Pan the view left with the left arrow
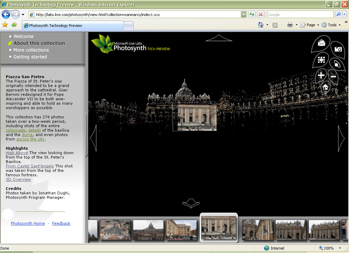This screenshot has width=349, height=253. (x=93, y=138)
